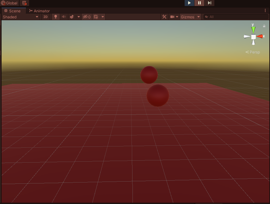Toggle scene lighting on
This screenshot has width=270, height=204.
[x=55, y=17]
